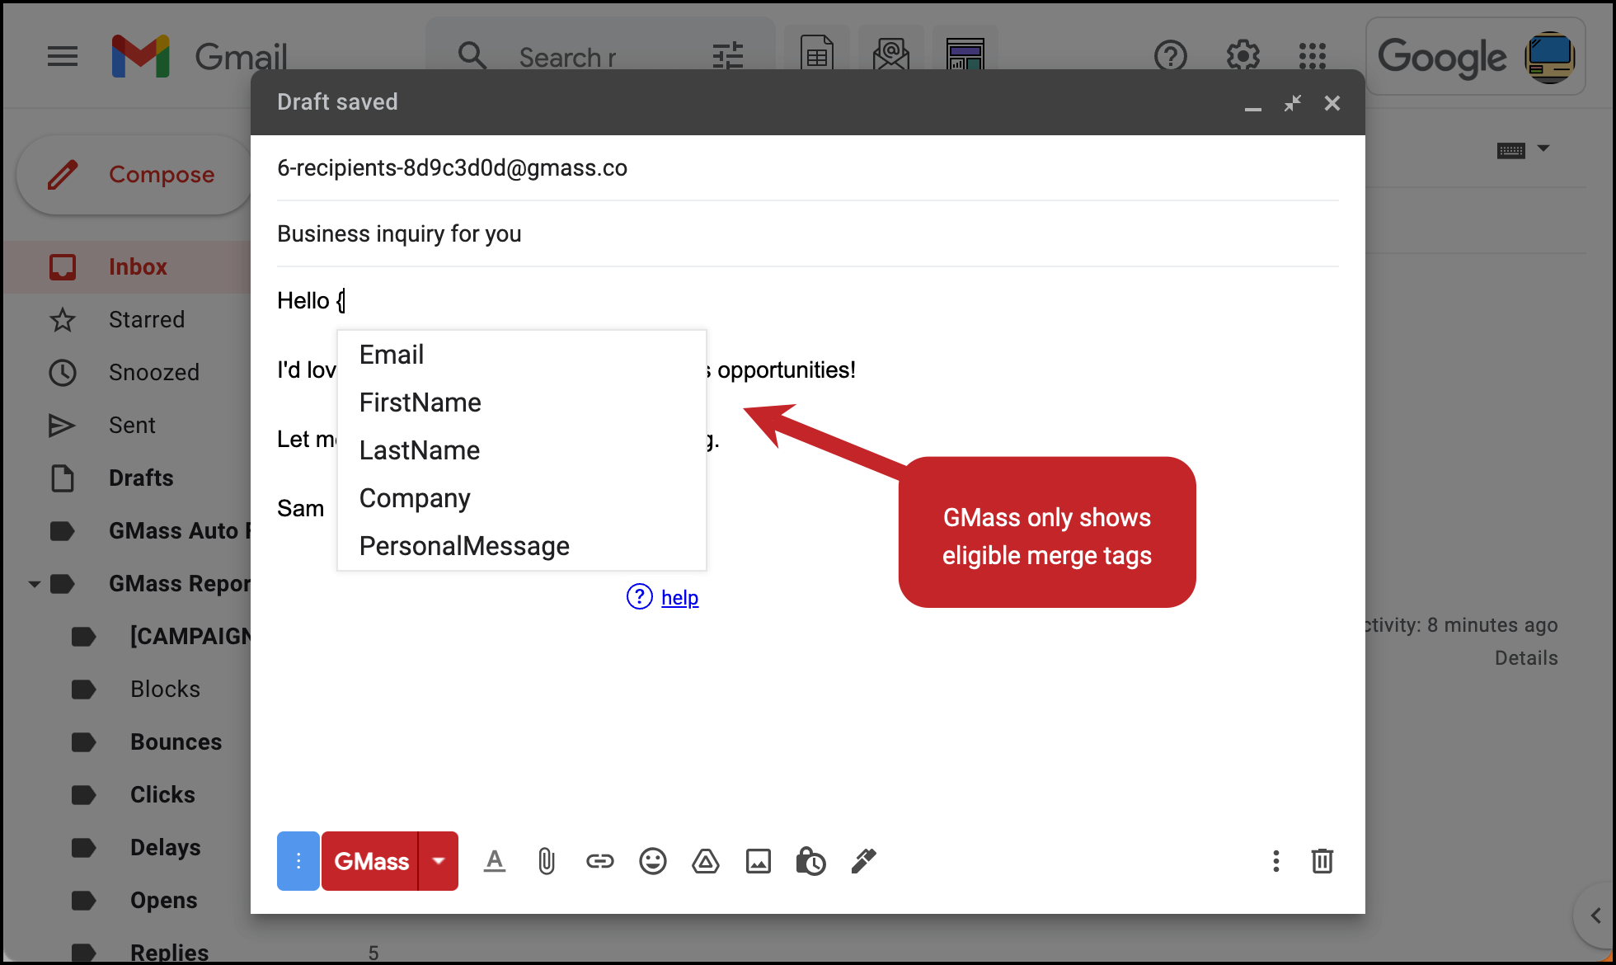The width and height of the screenshot is (1616, 965).
Task: Click the help question mark icon by help link
Action: tap(640, 596)
